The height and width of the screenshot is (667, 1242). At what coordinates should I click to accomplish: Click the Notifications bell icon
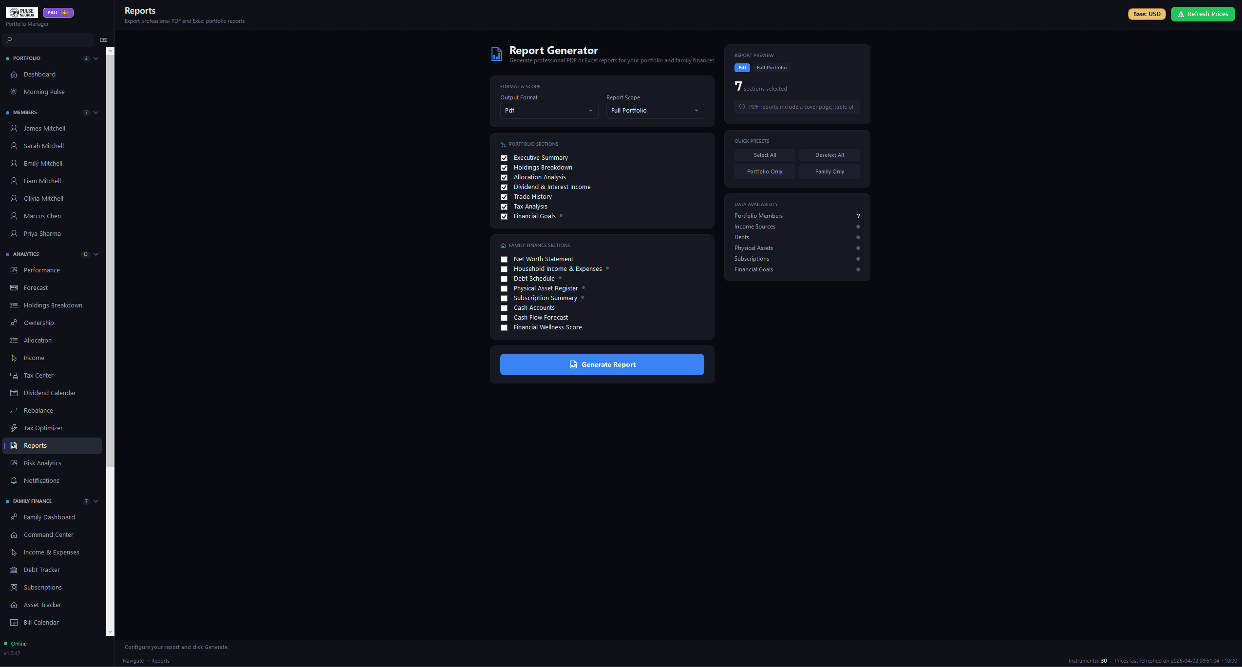pos(14,480)
